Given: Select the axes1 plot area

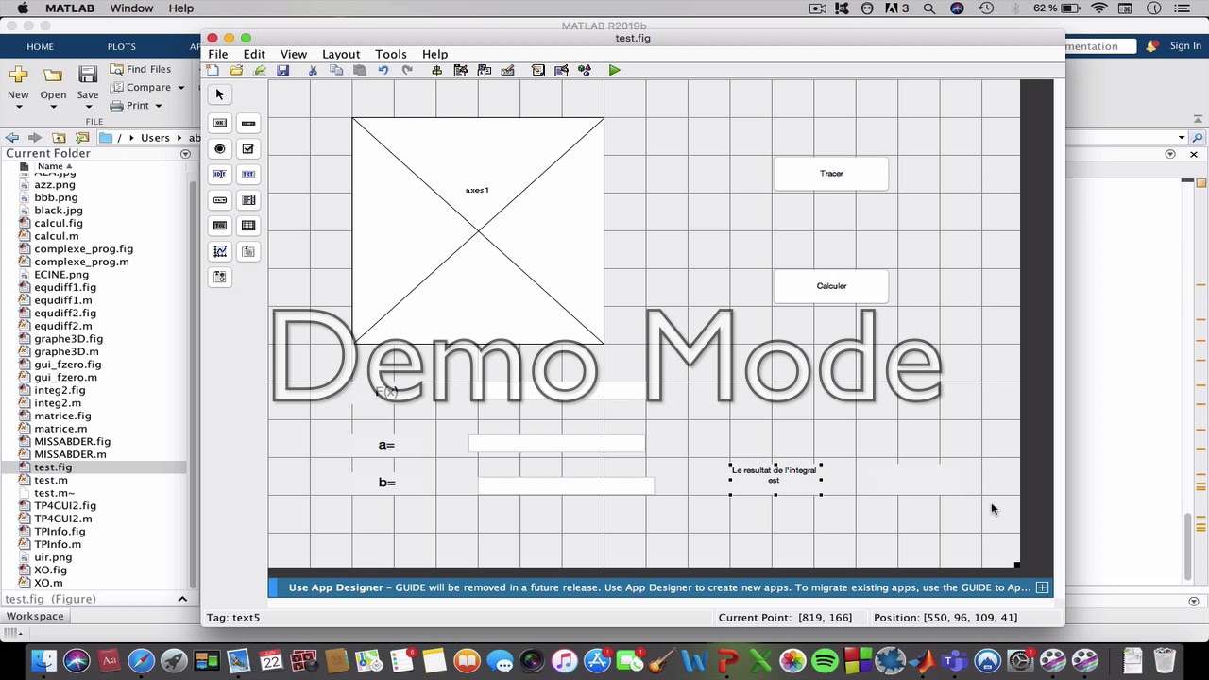Looking at the screenshot, I should click(478, 230).
